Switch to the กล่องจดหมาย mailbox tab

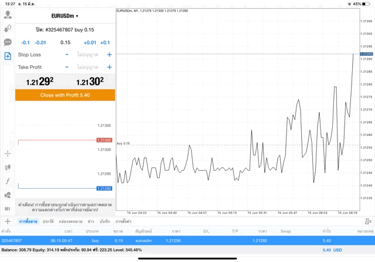70,222
